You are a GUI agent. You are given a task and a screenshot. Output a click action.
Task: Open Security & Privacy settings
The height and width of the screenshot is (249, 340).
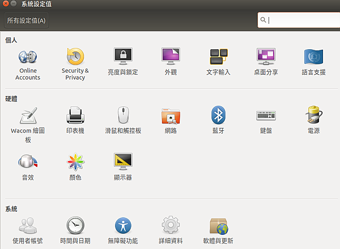click(75, 65)
